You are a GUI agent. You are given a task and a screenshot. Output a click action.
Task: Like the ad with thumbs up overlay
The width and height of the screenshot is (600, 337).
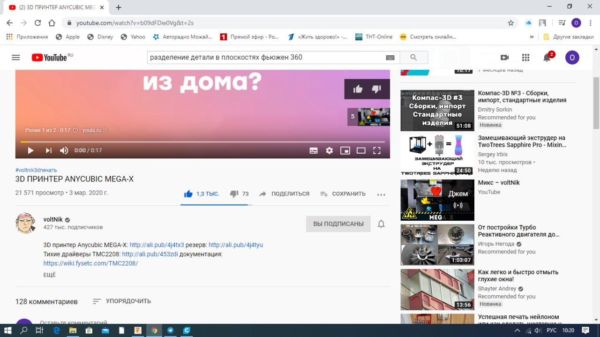[x=358, y=89]
